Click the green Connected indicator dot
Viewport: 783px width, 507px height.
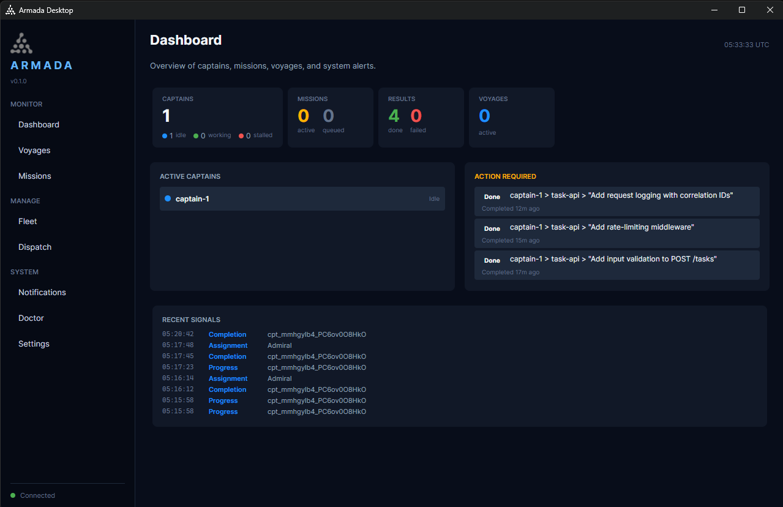point(14,495)
